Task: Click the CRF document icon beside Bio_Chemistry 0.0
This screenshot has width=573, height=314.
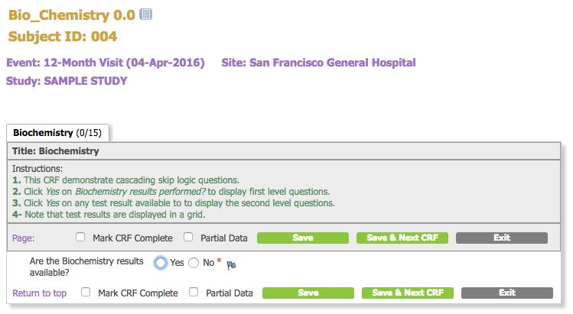Action: pyautogui.click(x=146, y=14)
